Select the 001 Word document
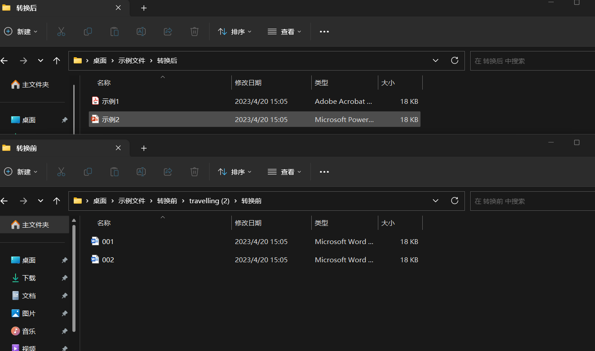 pos(107,241)
